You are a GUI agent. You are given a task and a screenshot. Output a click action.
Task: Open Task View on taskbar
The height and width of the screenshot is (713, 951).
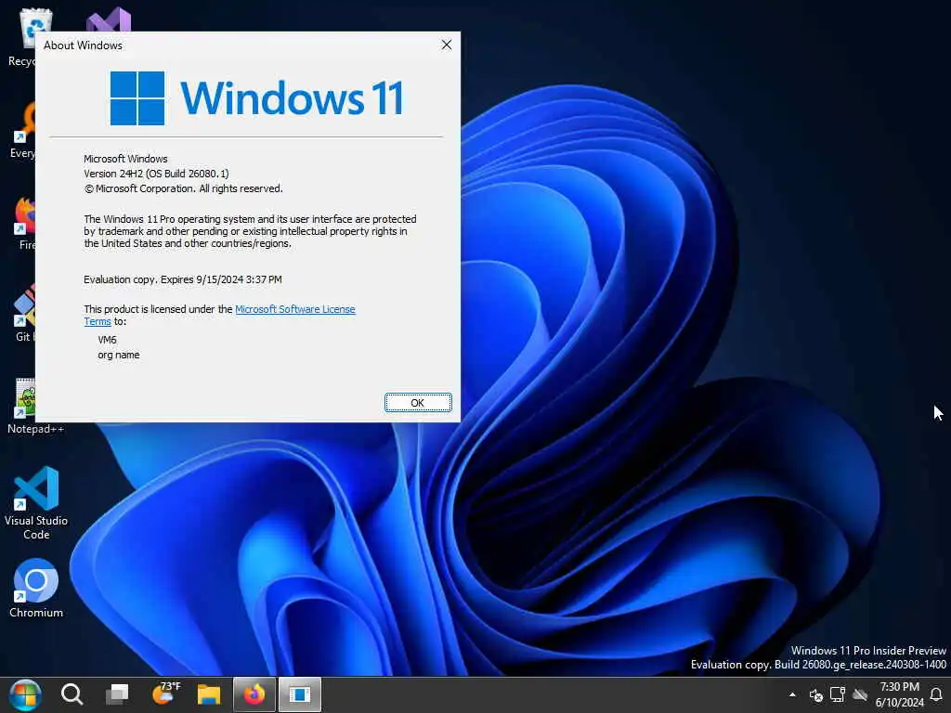click(x=117, y=694)
